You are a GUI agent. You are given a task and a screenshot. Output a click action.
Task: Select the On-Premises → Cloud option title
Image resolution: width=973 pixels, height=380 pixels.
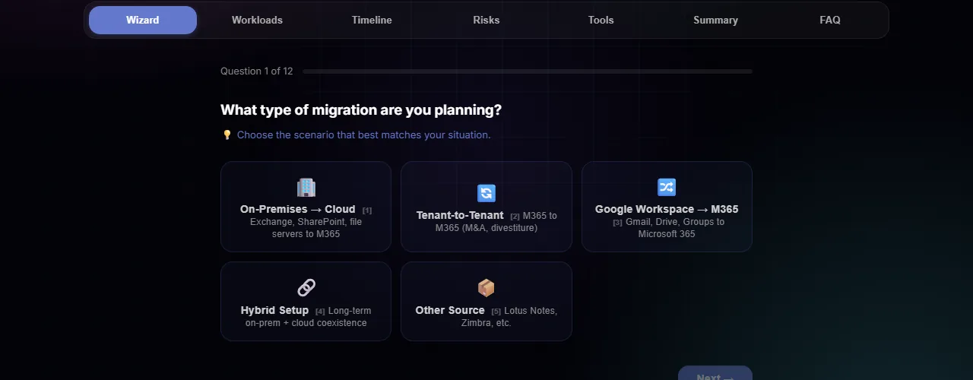click(297, 209)
